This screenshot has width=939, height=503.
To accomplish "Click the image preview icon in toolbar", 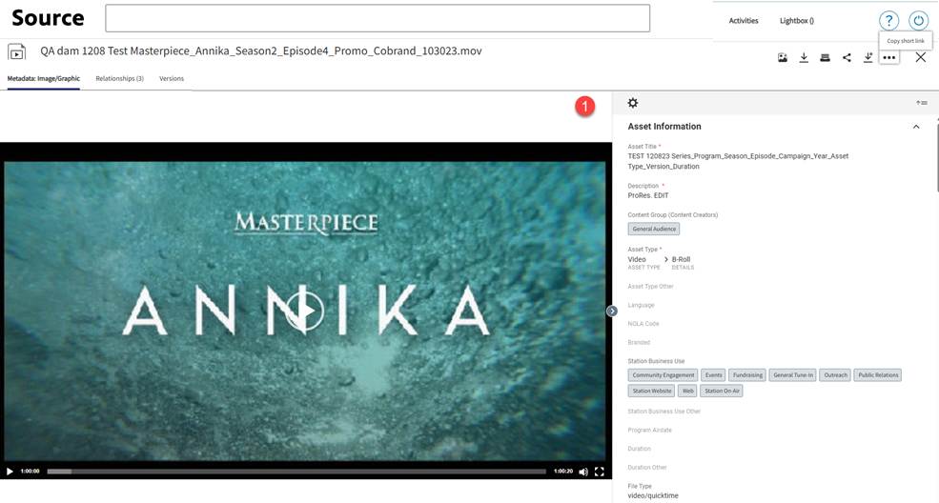I will point(782,57).
